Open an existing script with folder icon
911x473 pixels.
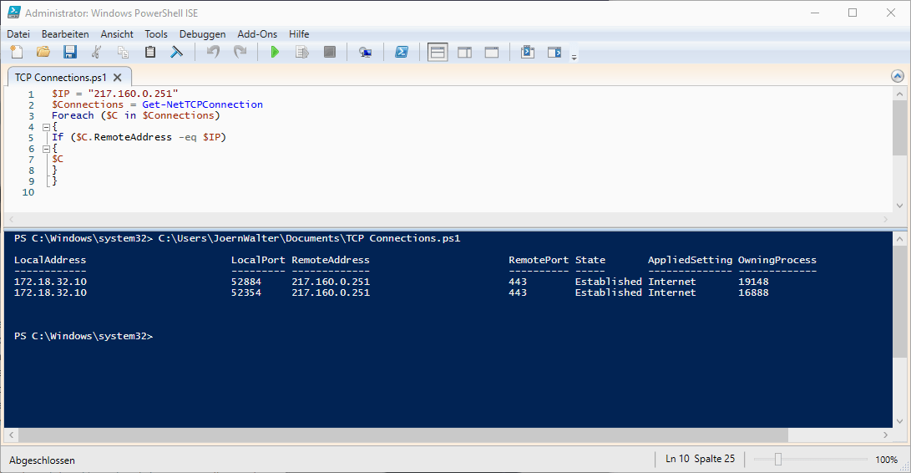tap(43, 53)
